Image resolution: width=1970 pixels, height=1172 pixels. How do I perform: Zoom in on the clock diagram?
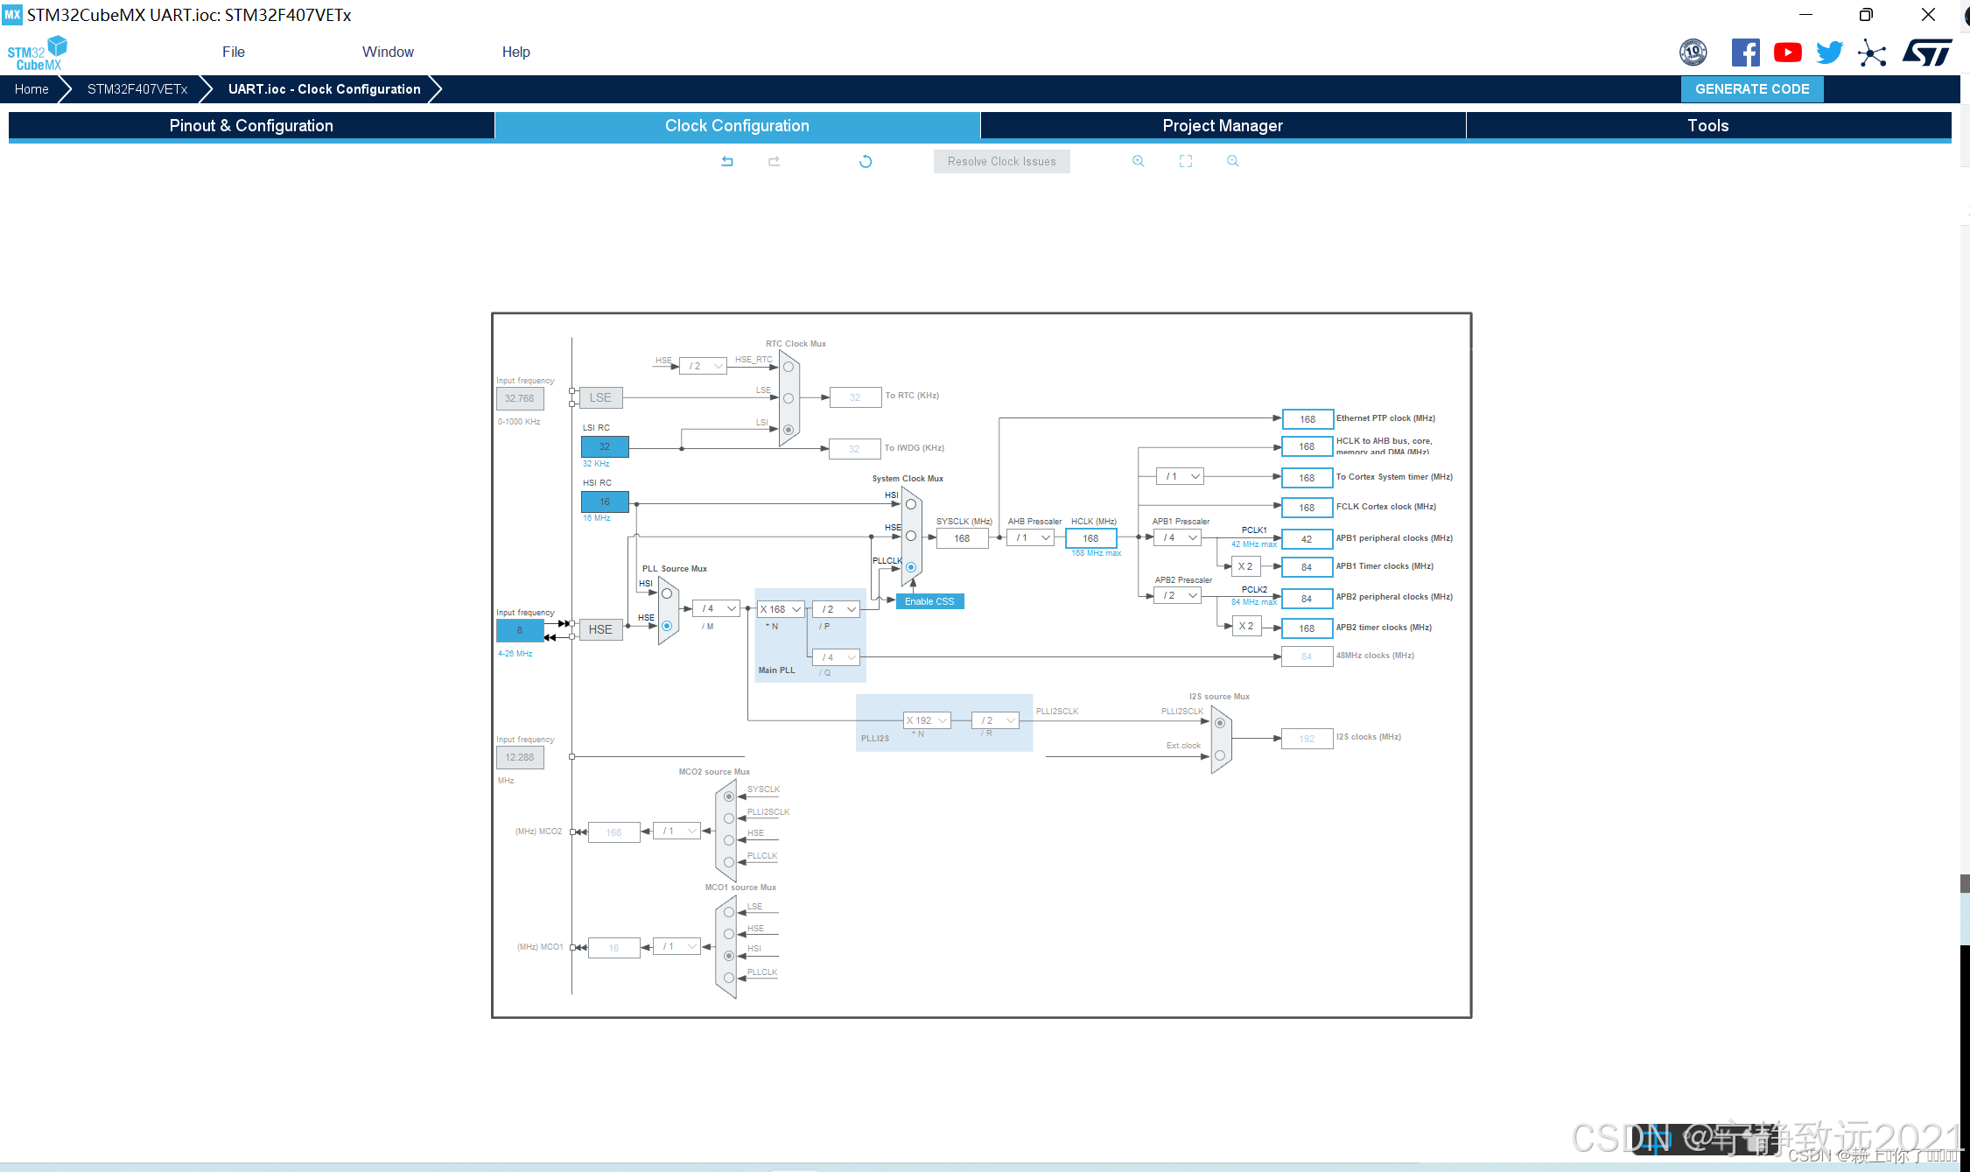tap(1139, 161)
